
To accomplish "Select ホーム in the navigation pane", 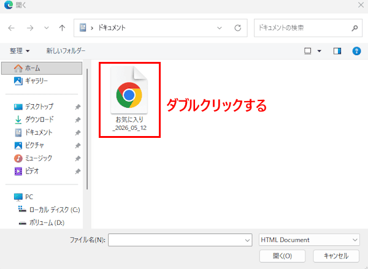I will [x=42, y=68].
